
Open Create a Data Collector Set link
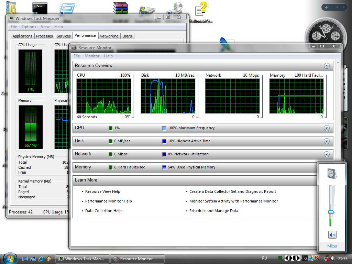pyautogui.click(x=233, y=191)
